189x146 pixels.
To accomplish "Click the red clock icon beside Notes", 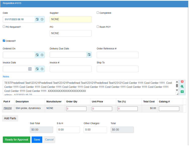I will click(182, 82).
